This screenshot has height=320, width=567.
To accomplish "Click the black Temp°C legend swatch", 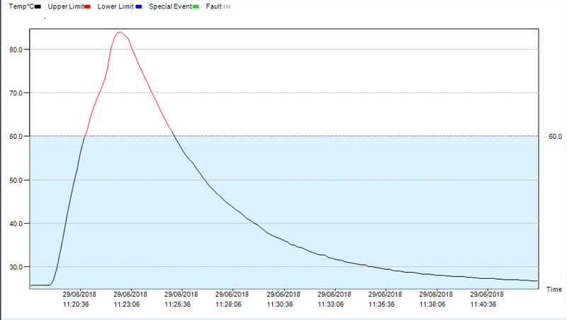I will (38, 6).
